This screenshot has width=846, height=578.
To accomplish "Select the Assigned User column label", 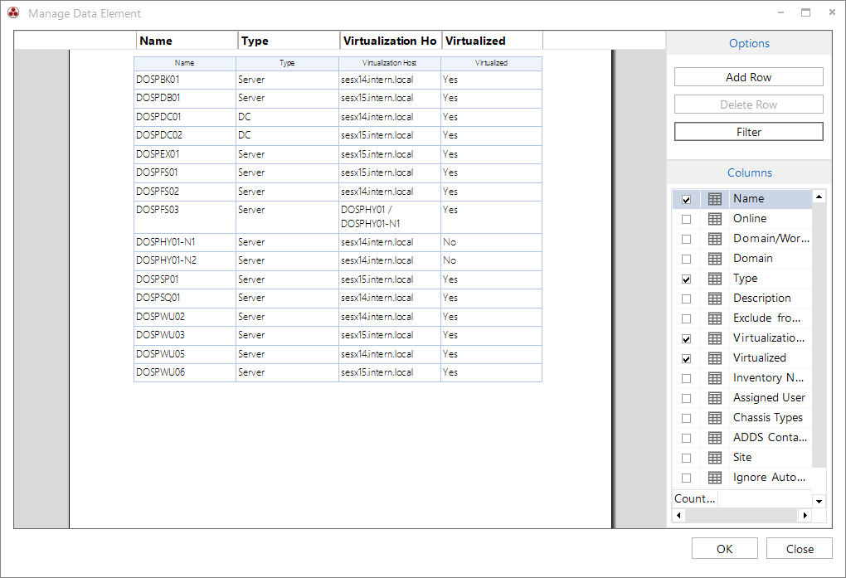I will (769, 398).
